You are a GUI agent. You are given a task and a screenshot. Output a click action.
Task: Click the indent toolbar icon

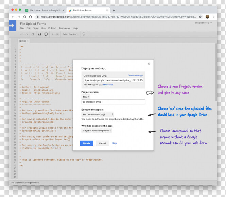tap(33, 34)
